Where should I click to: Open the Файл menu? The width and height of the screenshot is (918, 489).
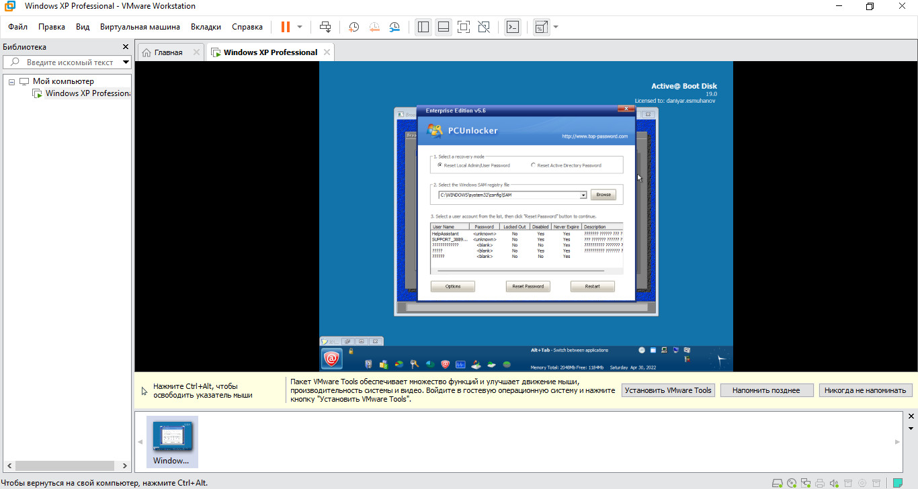(x=17, y=27)
